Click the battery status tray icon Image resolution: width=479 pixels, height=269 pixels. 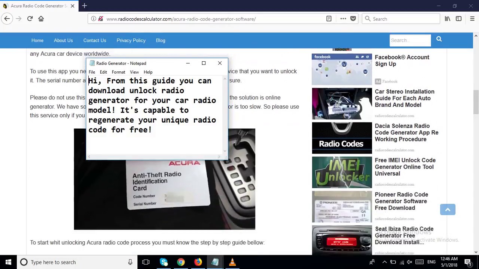(x=393, y=262)
